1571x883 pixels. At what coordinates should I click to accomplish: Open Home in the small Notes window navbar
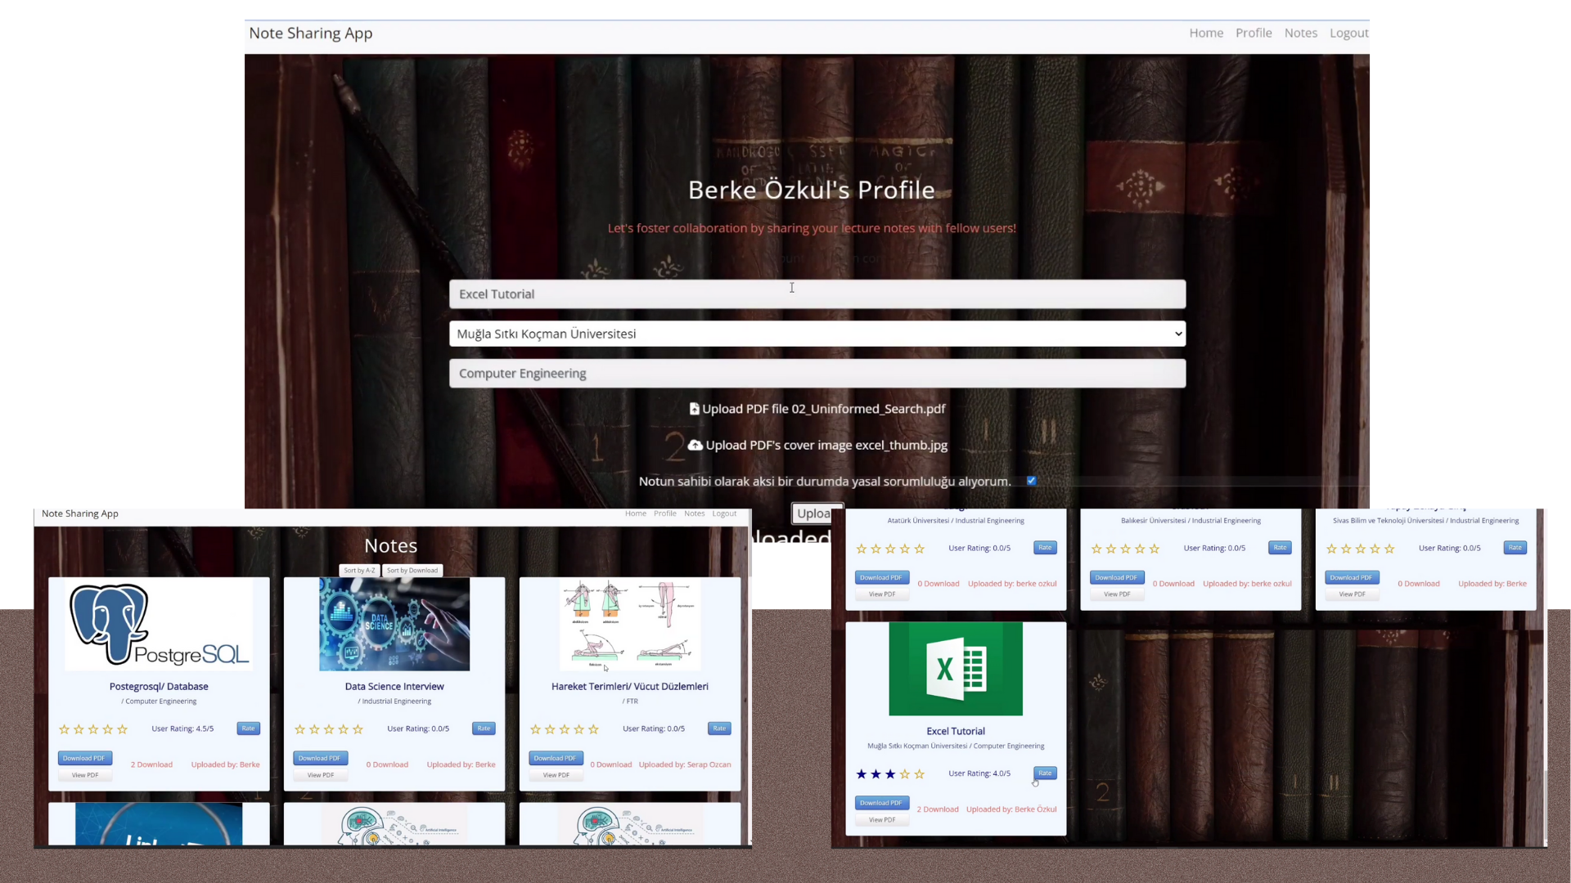636,513
